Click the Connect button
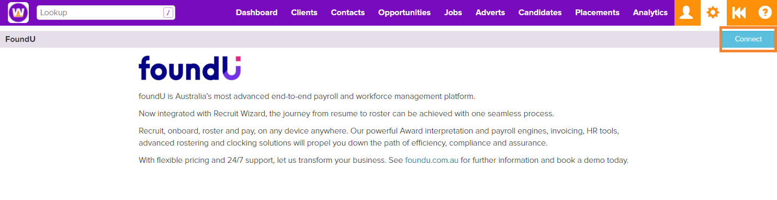This screenshot has width=777, height=200. (748, 39)
